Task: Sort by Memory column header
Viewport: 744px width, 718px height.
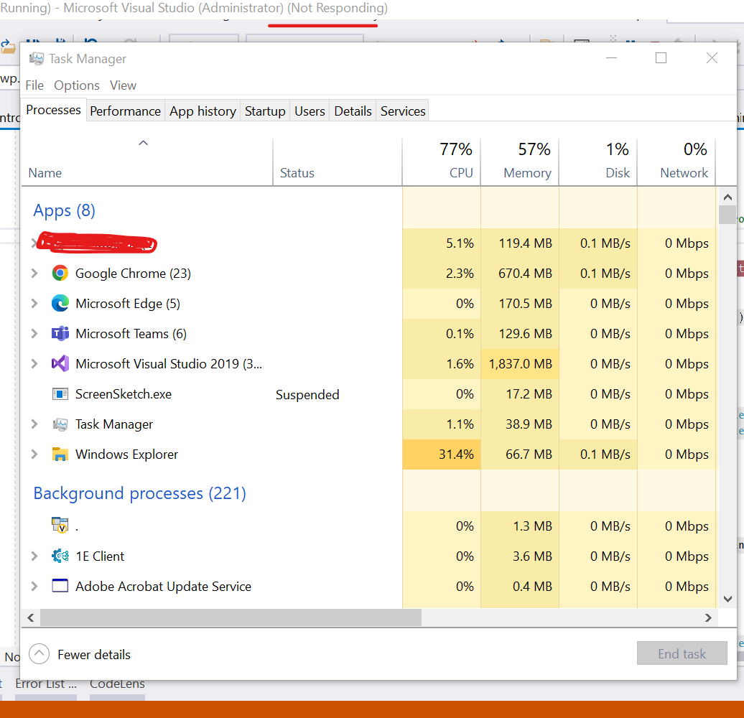Action: pos(519,162)
